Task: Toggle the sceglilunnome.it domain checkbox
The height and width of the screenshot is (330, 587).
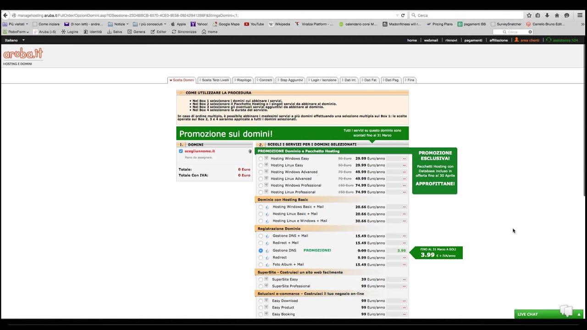Action: [x=181, y=151]
